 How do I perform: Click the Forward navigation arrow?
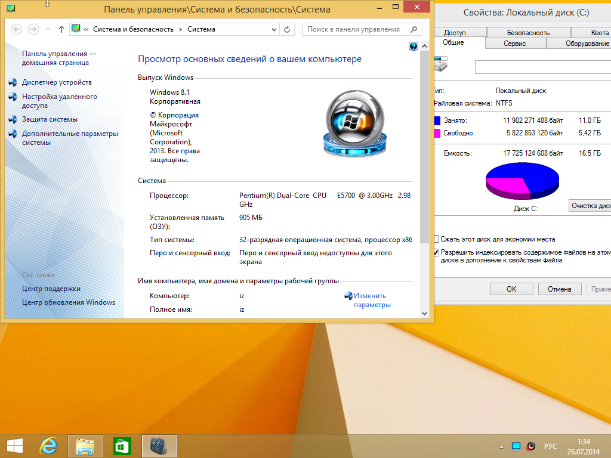coord(33,29)
